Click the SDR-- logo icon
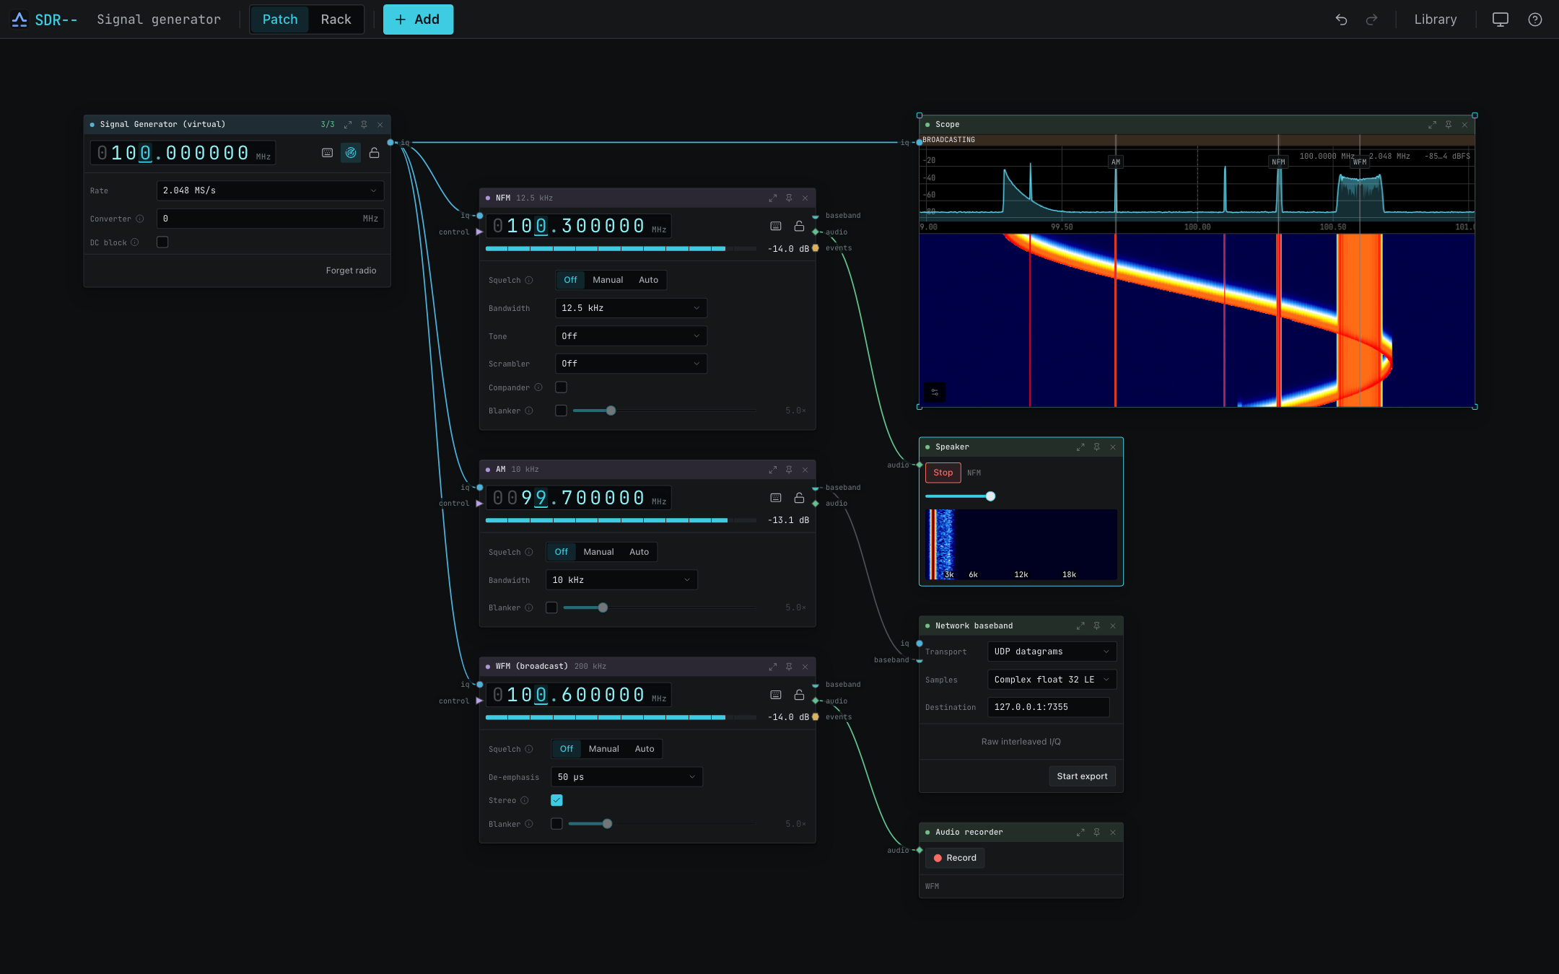The image size is (1559, 974). pyautogui.click(x=19, y=19)
